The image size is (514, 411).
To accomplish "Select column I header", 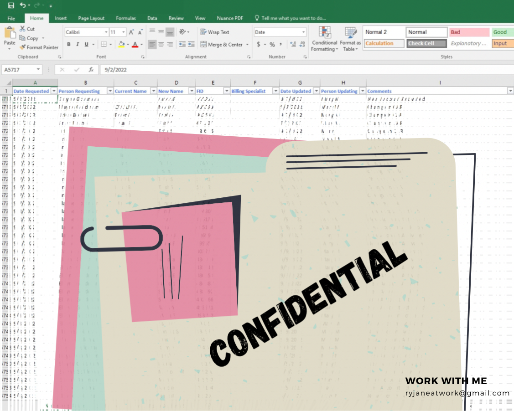I will (440, 82).
